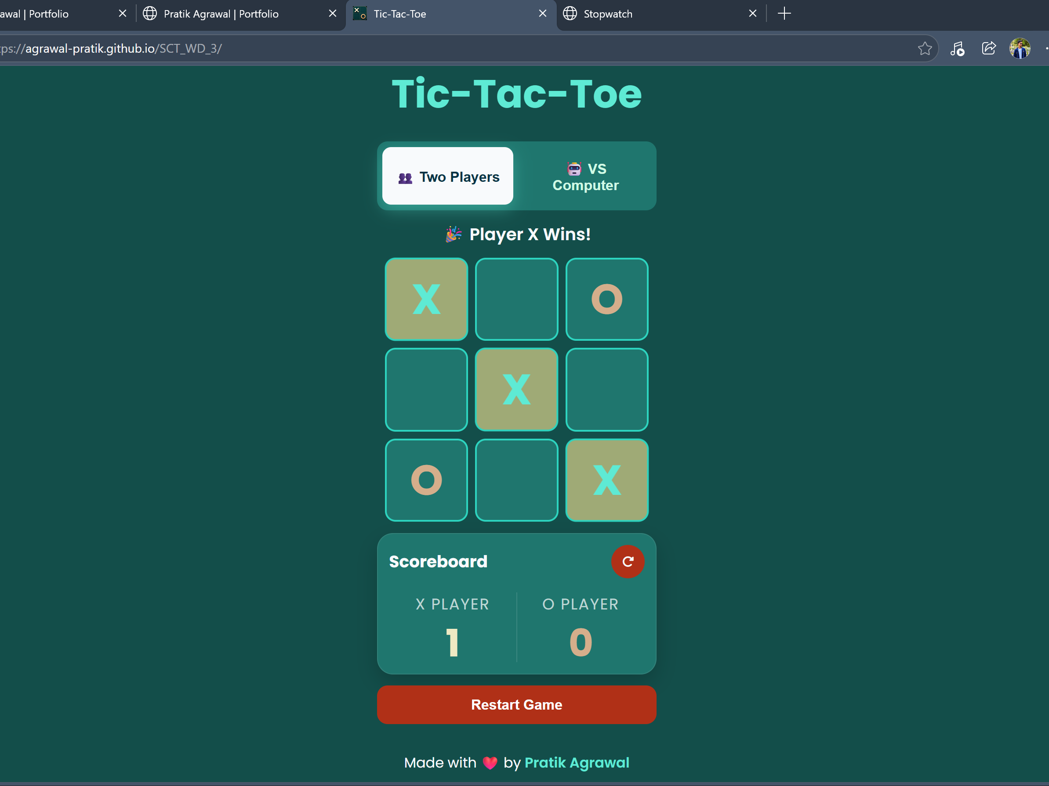
Task: Click the center X cell
Action: [516, 389]
